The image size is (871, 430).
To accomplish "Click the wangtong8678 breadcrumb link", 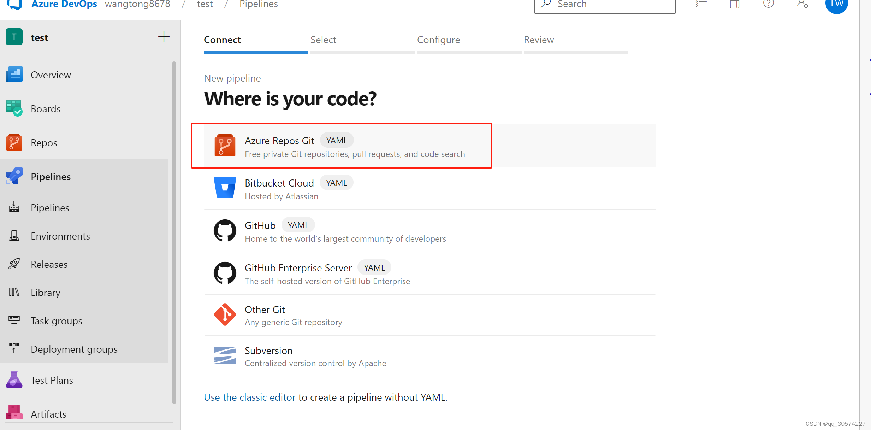I will click(137, 4).
